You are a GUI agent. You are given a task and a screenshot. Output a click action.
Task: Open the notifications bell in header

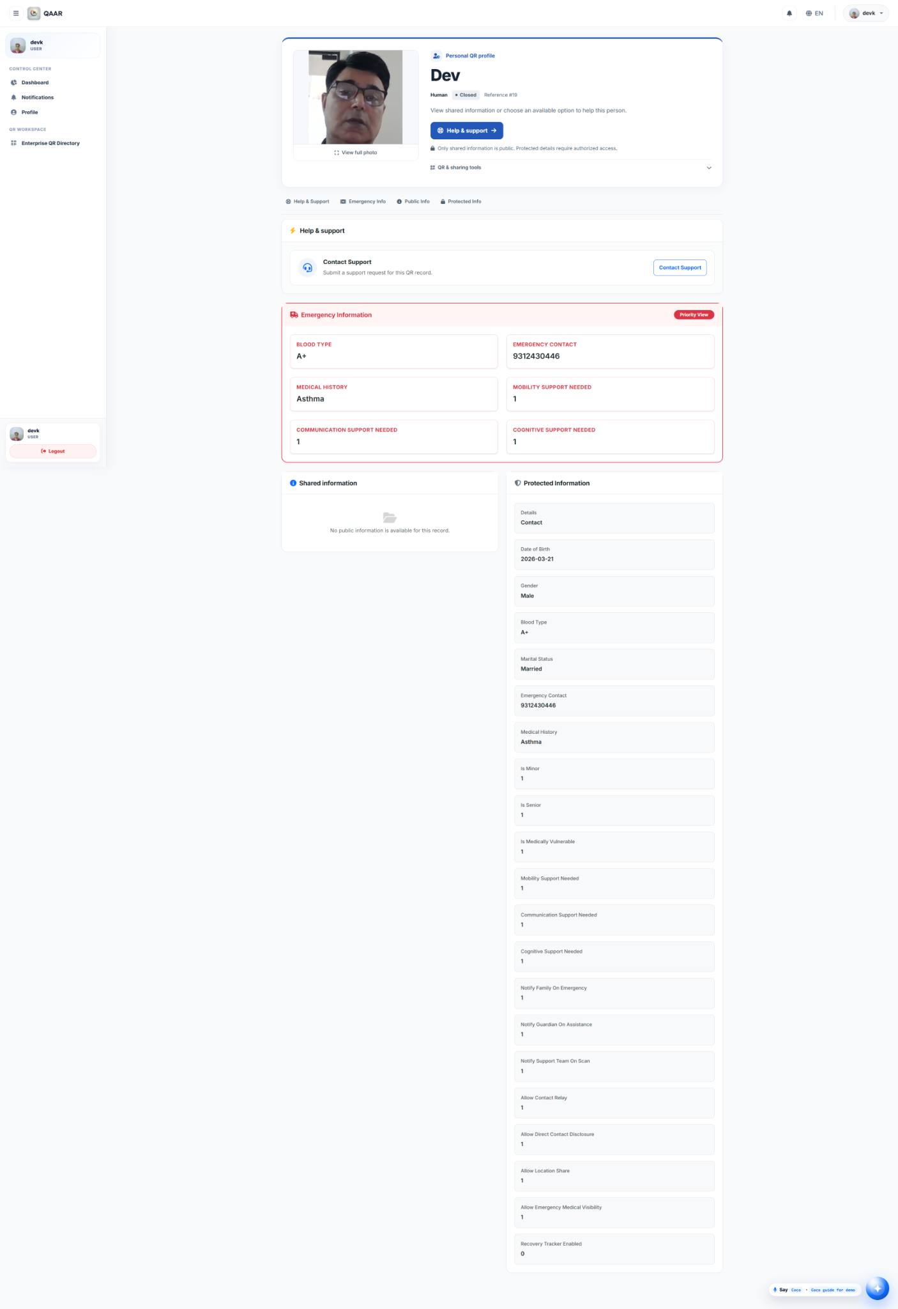pos(789,13)
